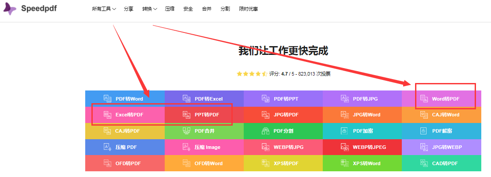Click the Word转PDF tile icon

(424, 98)
